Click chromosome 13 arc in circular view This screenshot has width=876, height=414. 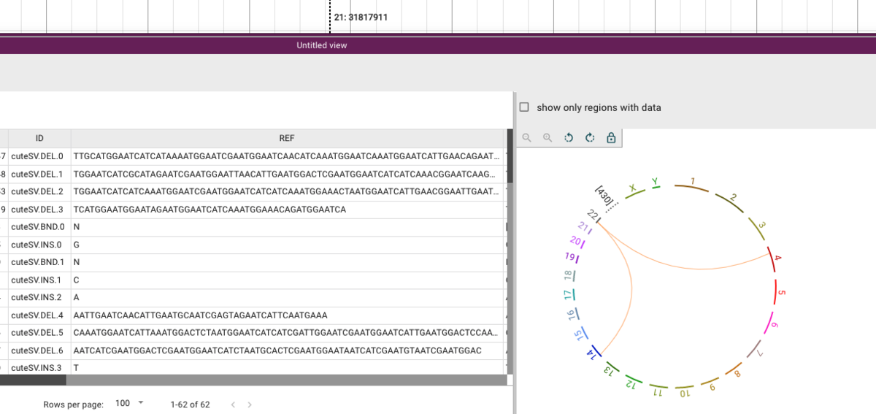612,366
